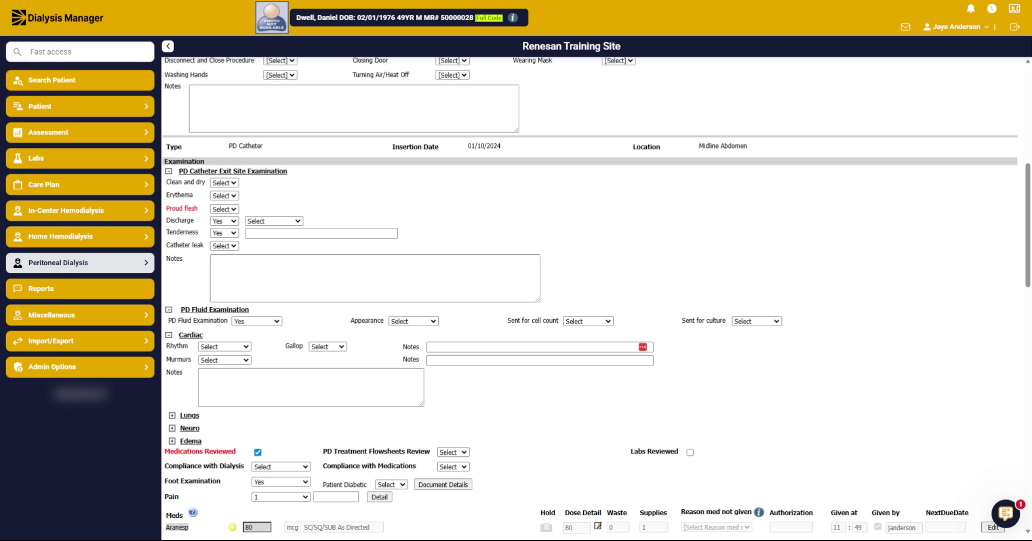Click the Document Details button
1032x541 pixels.
coord(443,484)
